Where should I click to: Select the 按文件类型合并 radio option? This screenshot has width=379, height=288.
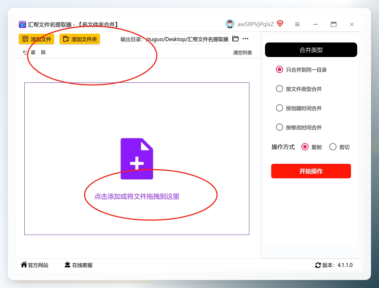coord(299,89)
